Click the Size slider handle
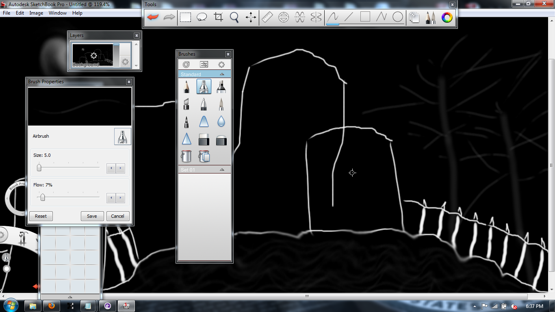Viewport: 555px width, 312px height. click(x=39, y=167)
